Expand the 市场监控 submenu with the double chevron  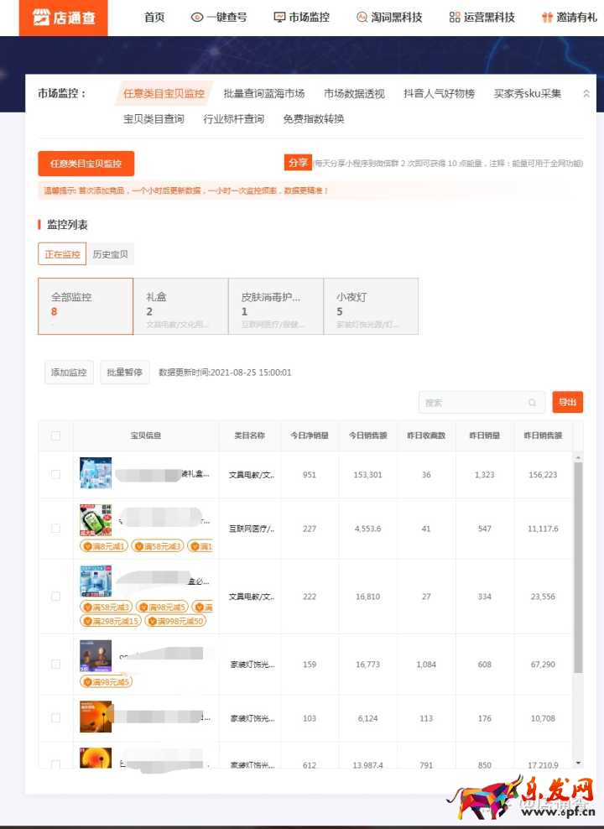click(586, 94)
